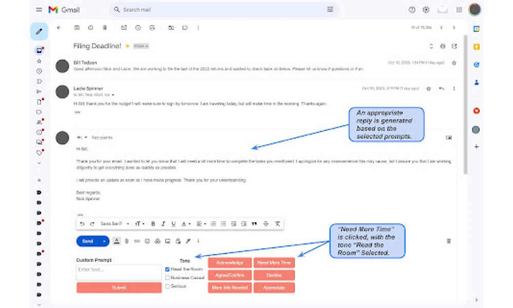Send the reply

[87, 241]
